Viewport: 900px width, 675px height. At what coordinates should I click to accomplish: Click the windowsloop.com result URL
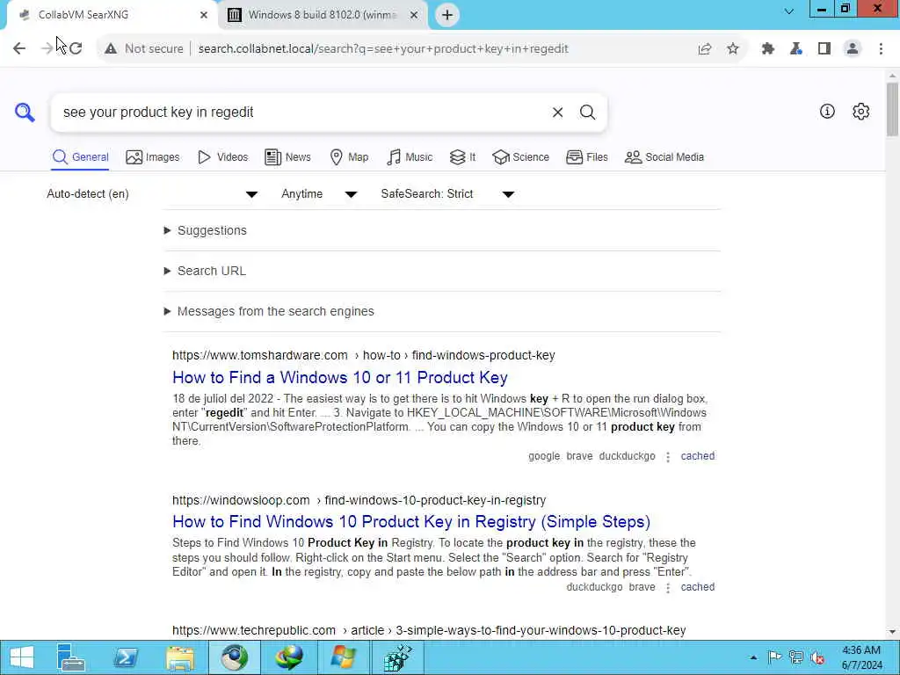(x=359, y=500)
